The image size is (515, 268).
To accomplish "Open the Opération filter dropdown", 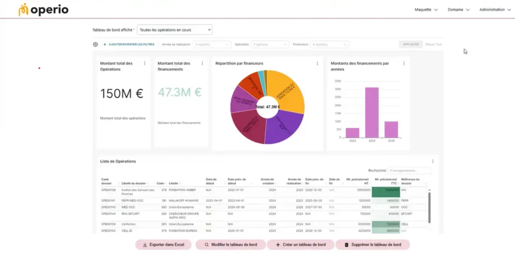I will coord(270,44).
